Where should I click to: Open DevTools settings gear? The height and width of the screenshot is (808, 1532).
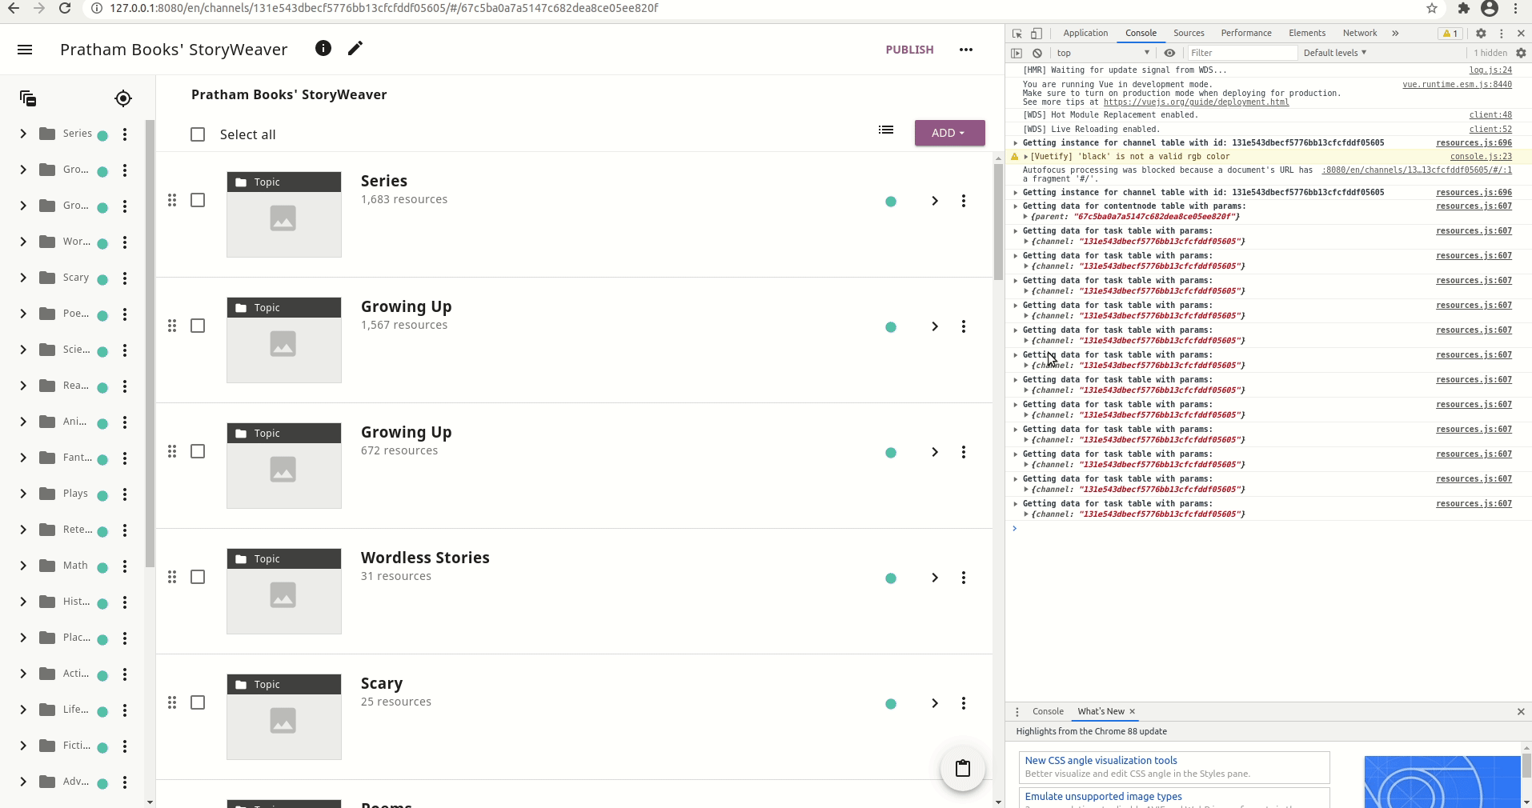[1481, 34]
